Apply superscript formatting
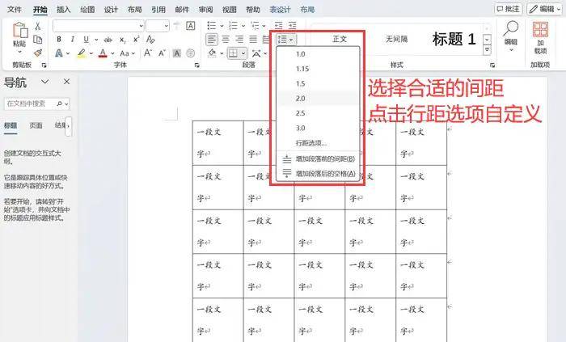566x342 pixels. [136, 40]
